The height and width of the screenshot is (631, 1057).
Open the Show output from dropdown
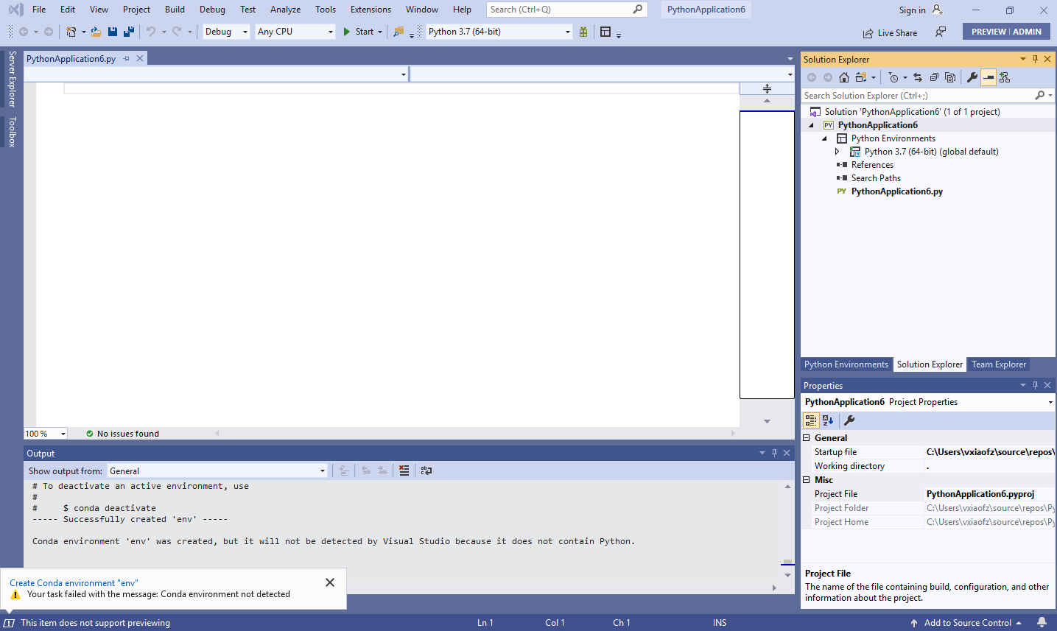point(322,470)
